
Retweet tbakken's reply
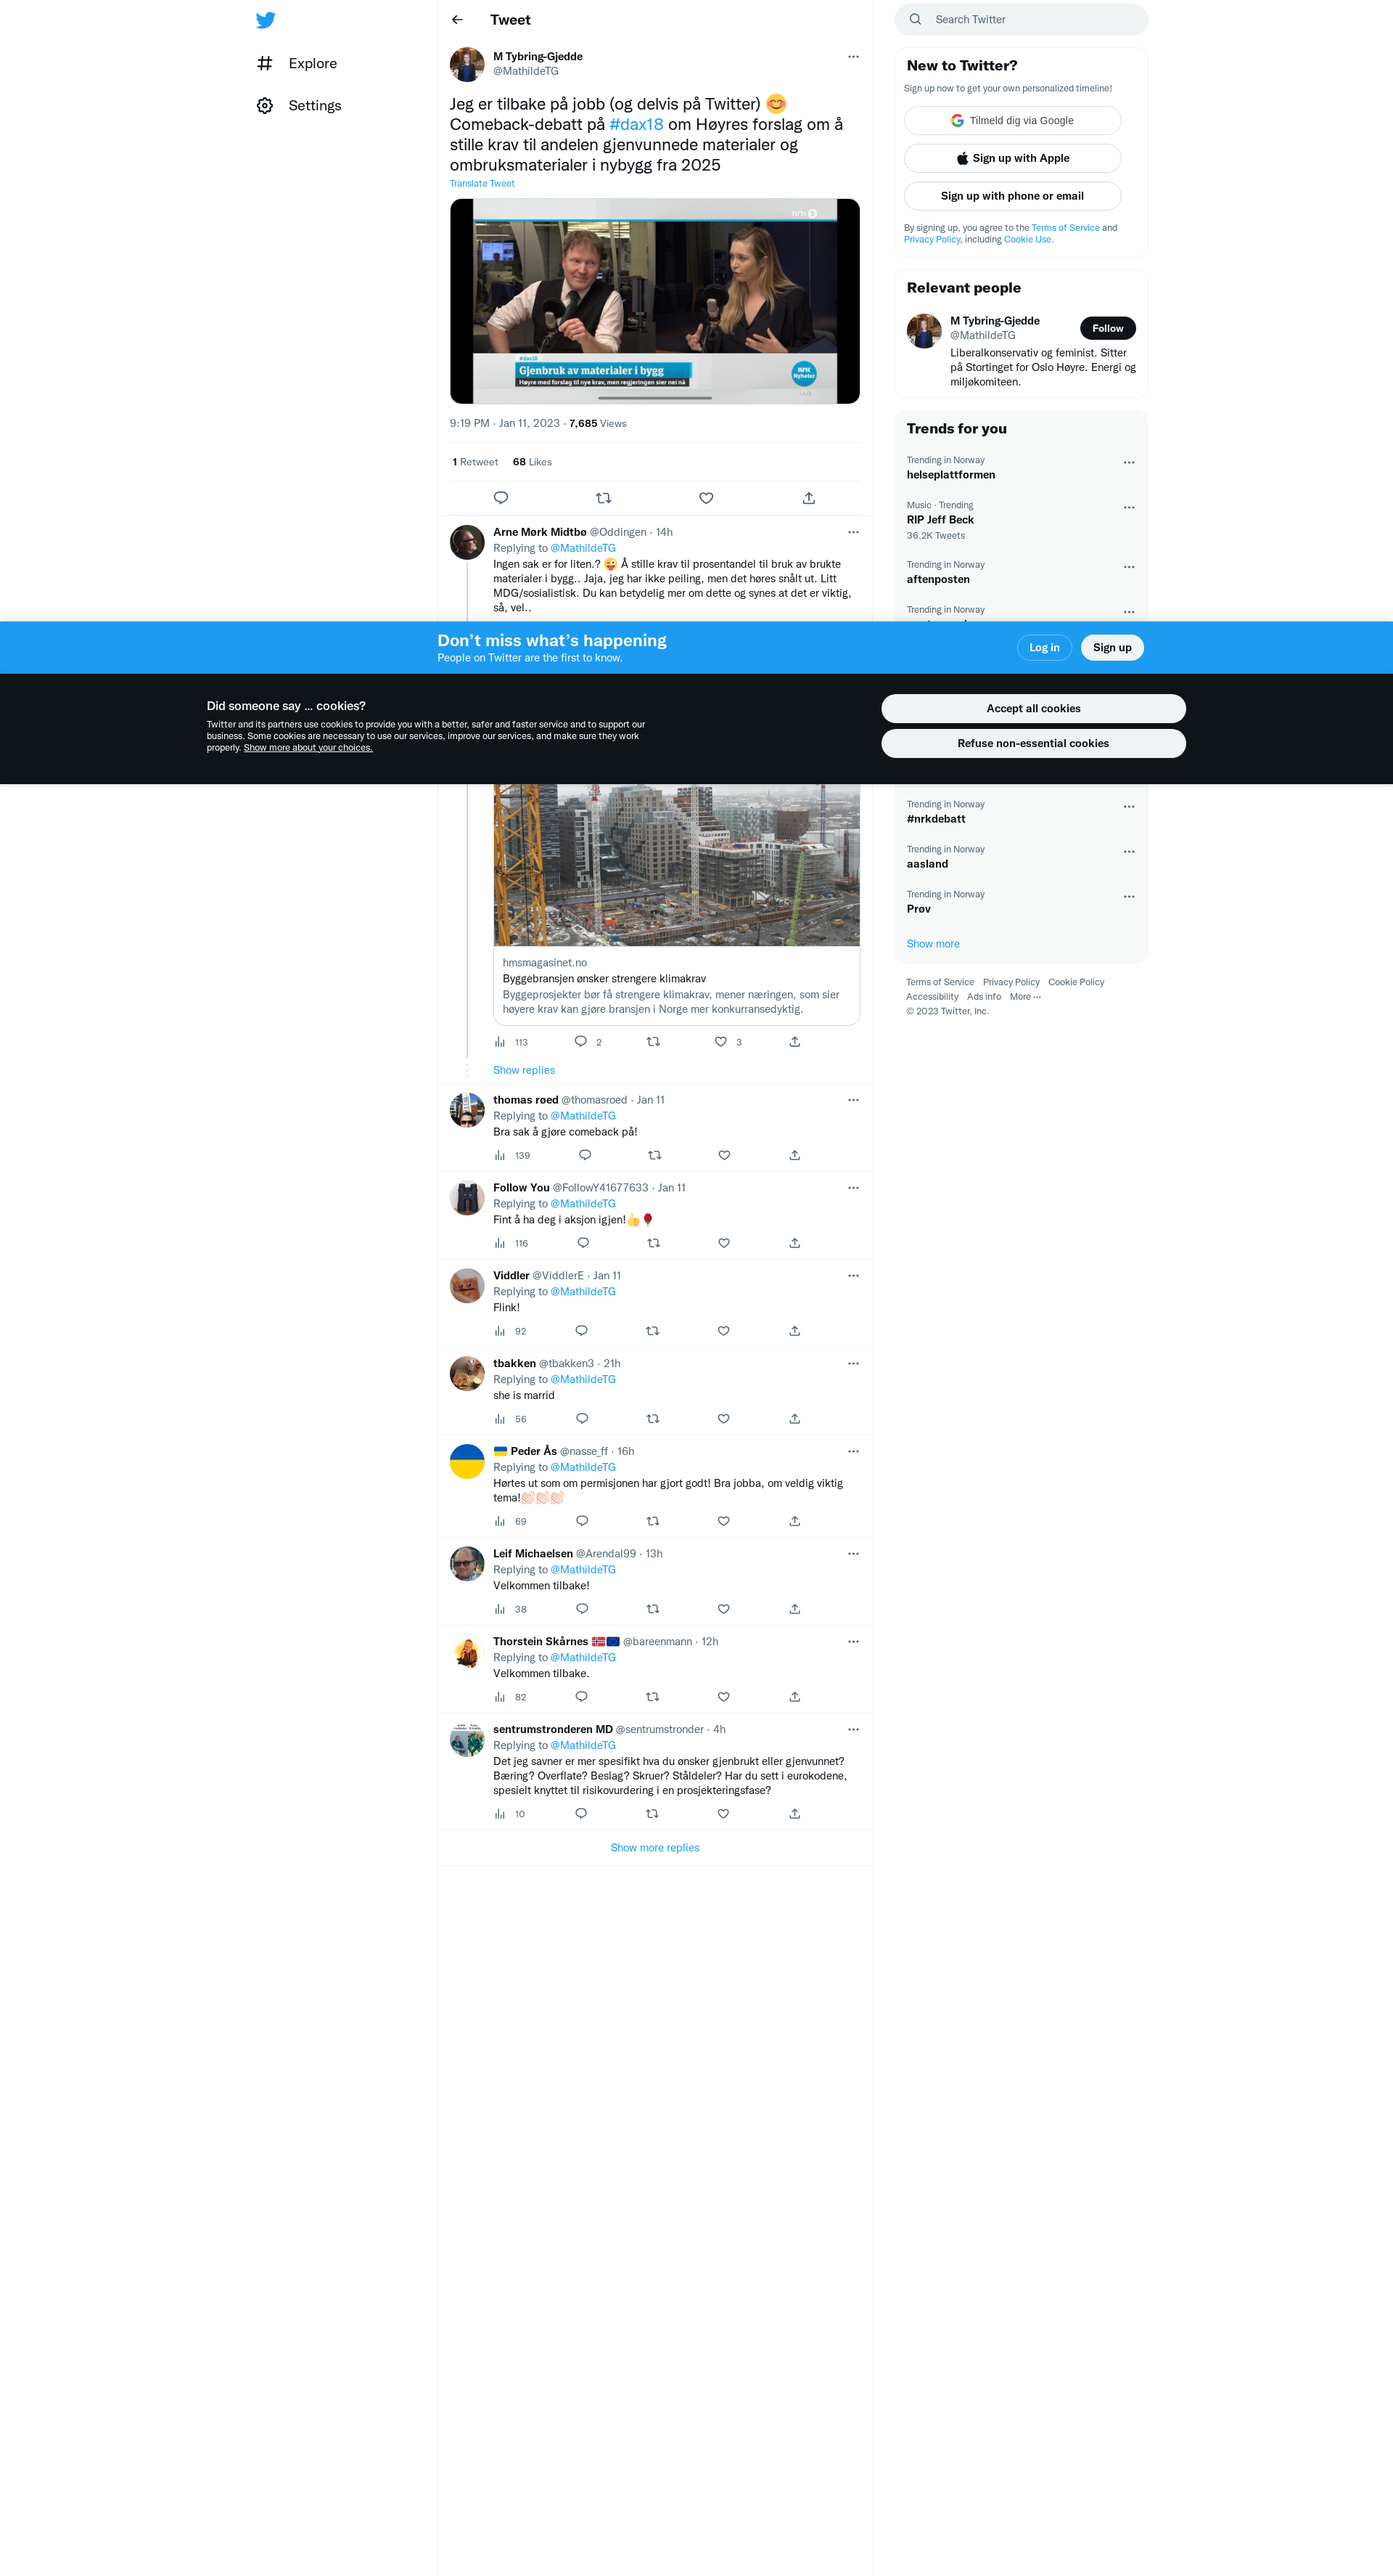click(652, 1419)
